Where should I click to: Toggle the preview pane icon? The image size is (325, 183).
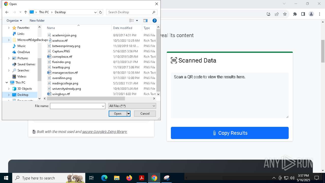tap(145, 21)
